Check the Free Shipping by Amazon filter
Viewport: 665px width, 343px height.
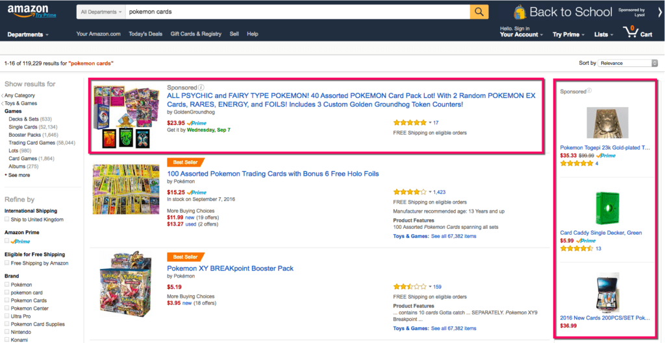7,263
